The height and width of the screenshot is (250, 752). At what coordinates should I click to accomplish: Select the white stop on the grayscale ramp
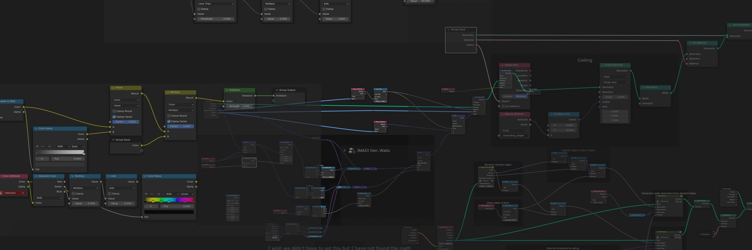[x=84, y=153]
